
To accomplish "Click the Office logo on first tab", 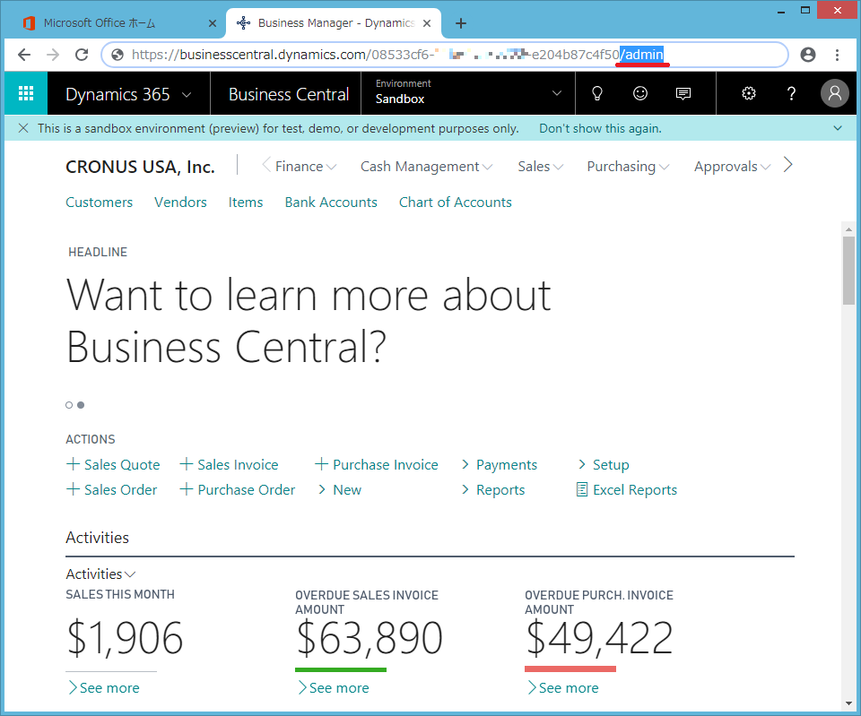I will pyautogui.click(x=29, y=23).
